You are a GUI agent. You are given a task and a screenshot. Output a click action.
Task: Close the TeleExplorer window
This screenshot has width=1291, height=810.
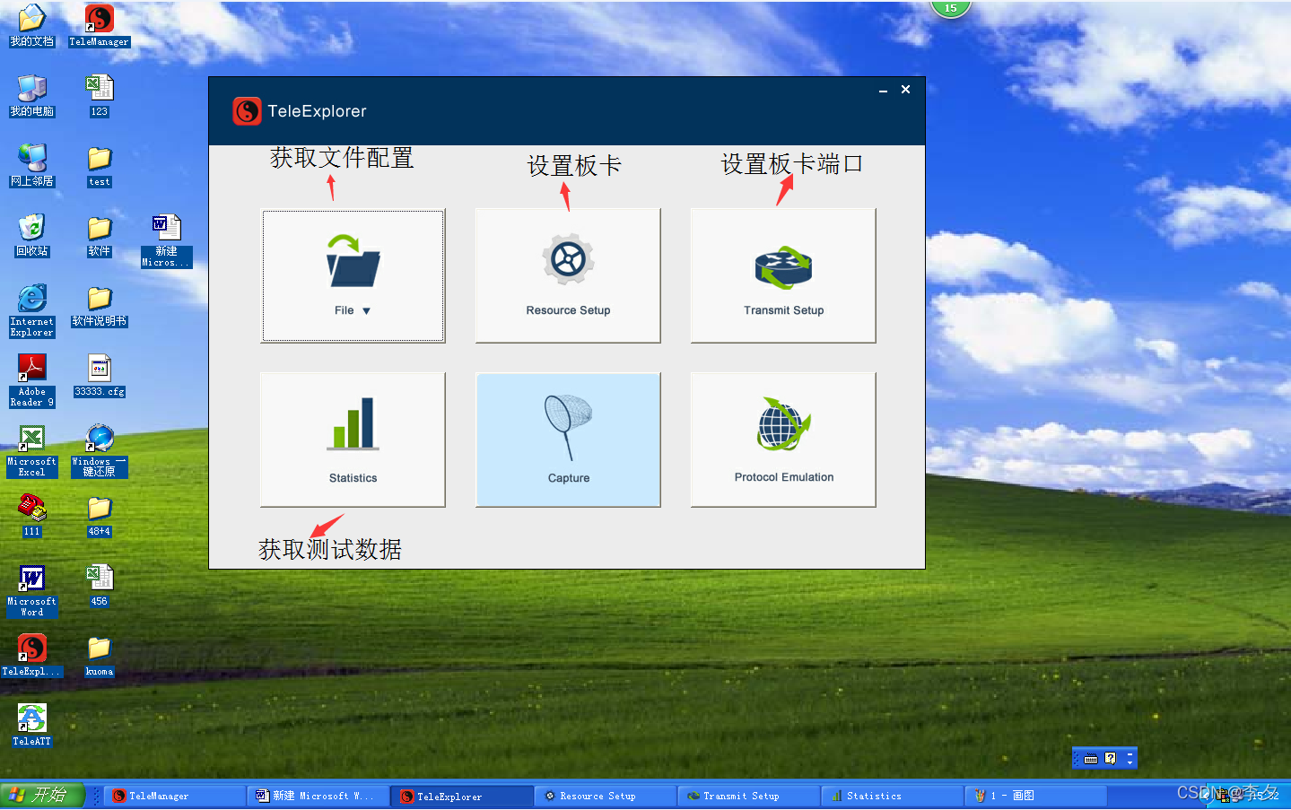point(906,90)
